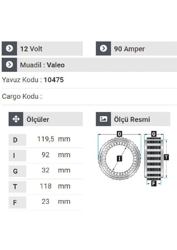Click the D label on stator diagram

pos(119,134)
